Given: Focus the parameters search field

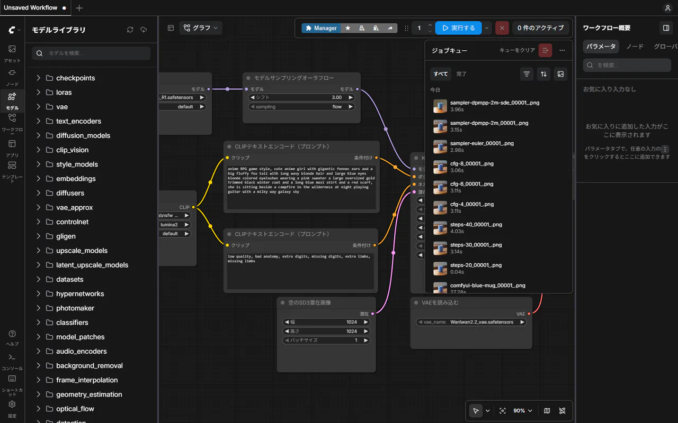Looking at the screenshot, I should pos(628,65).
